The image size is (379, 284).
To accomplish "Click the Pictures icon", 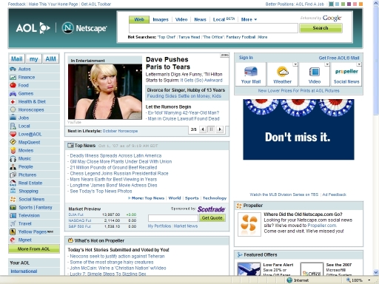I will [13, 175].
